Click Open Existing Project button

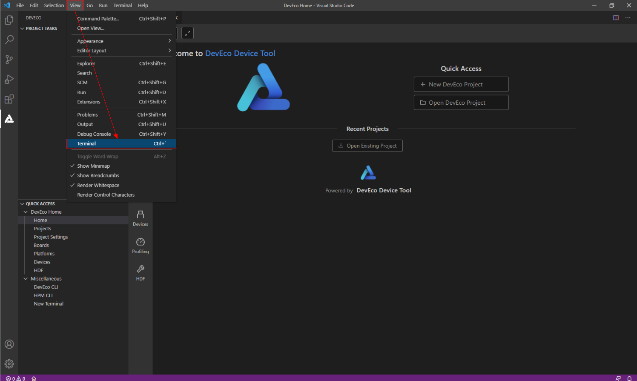point(367,146)
